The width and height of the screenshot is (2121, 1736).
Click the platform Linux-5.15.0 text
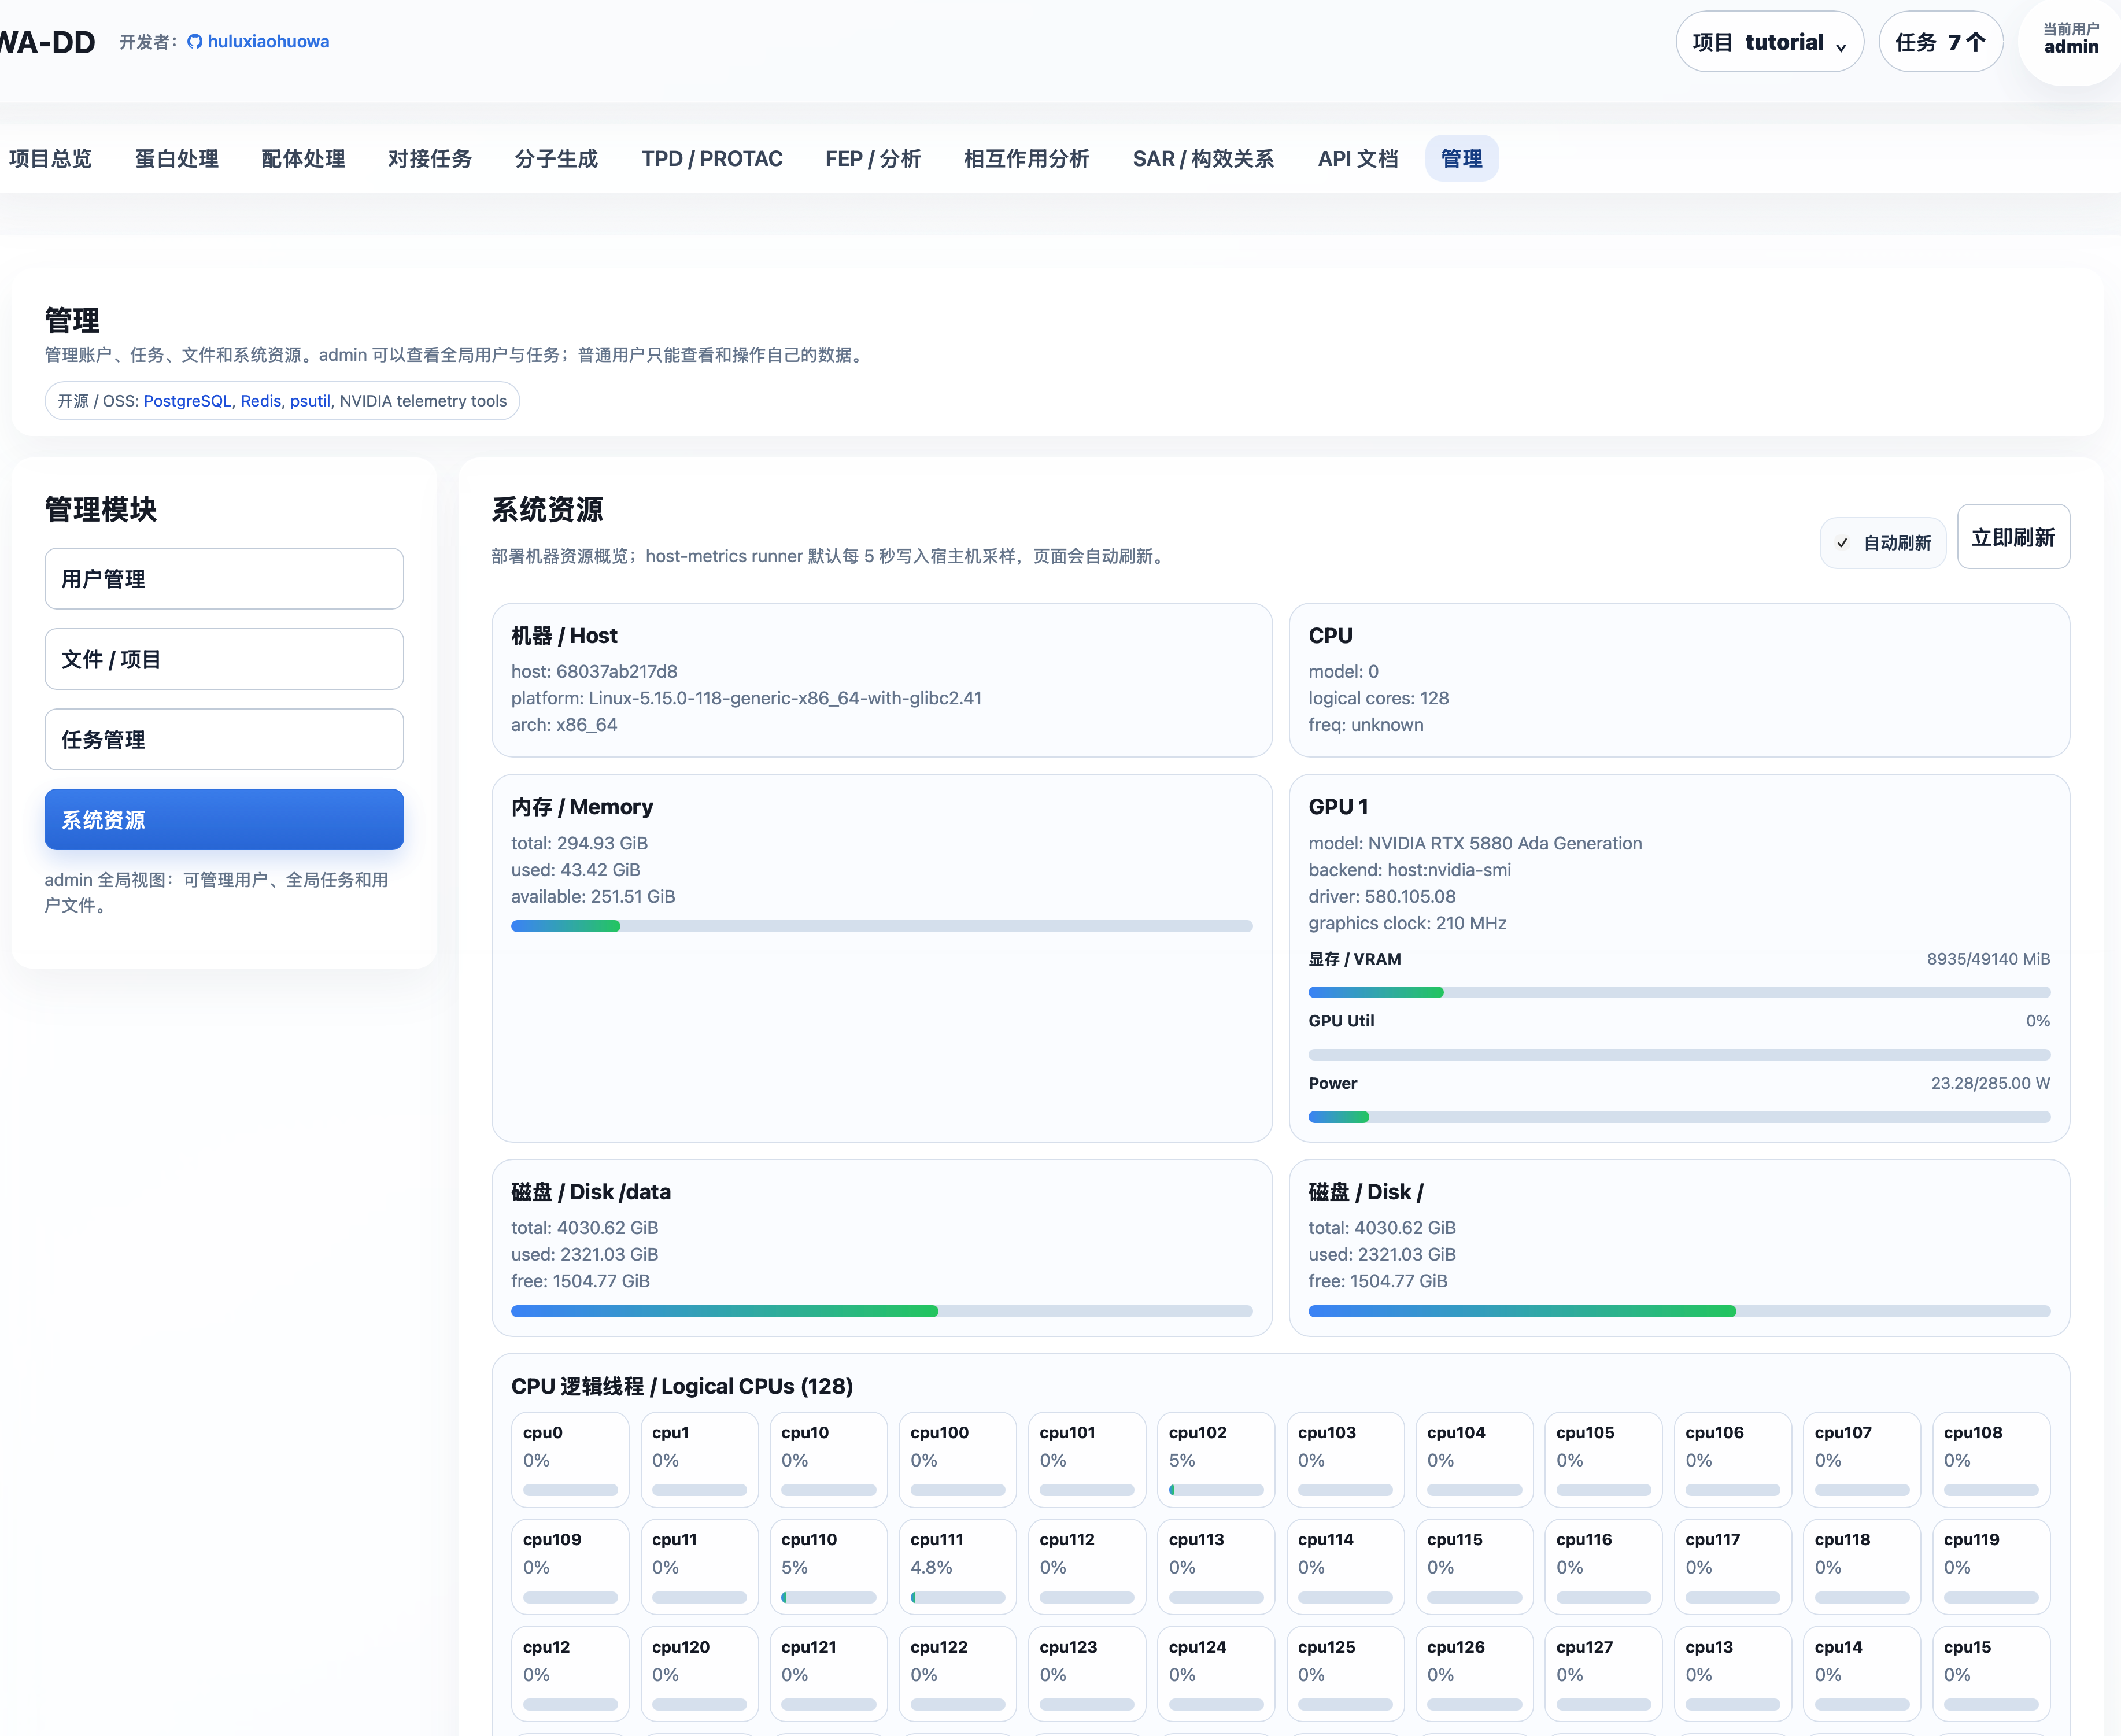(x=746, y=698)
